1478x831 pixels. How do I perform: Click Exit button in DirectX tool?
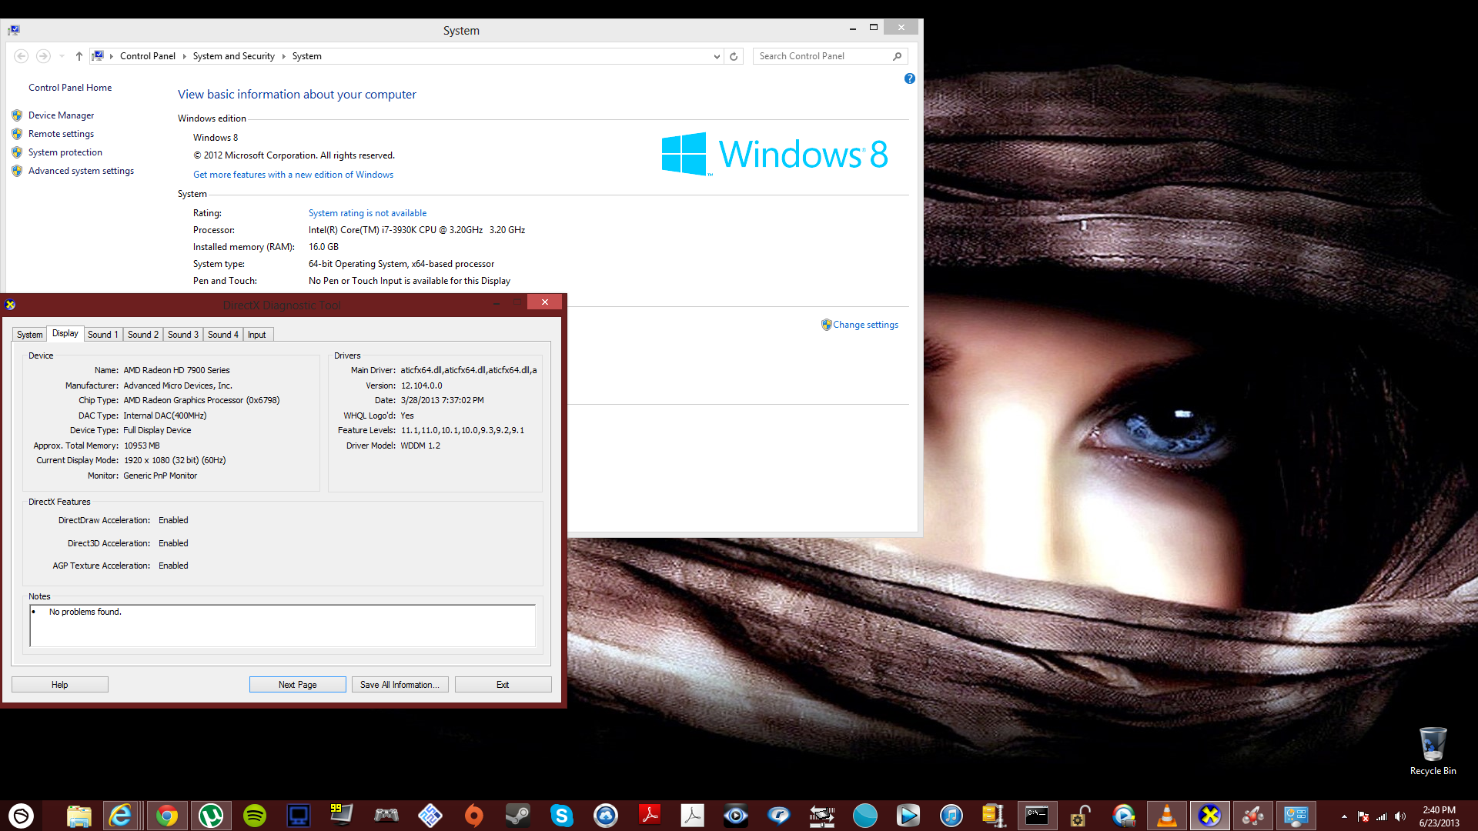click(x=503, y=685)
